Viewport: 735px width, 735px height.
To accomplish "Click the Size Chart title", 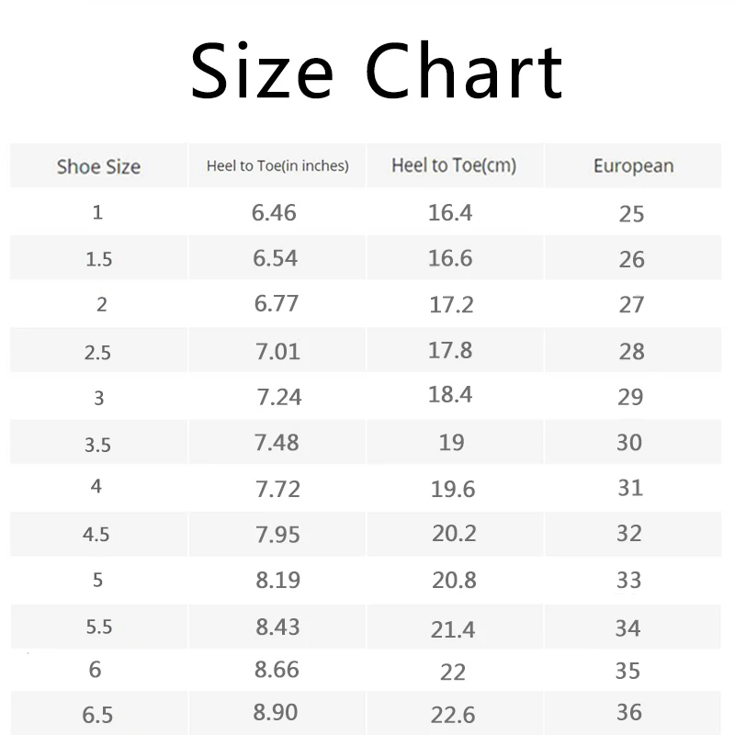I will pyautogui.click(x=377, y=71).
